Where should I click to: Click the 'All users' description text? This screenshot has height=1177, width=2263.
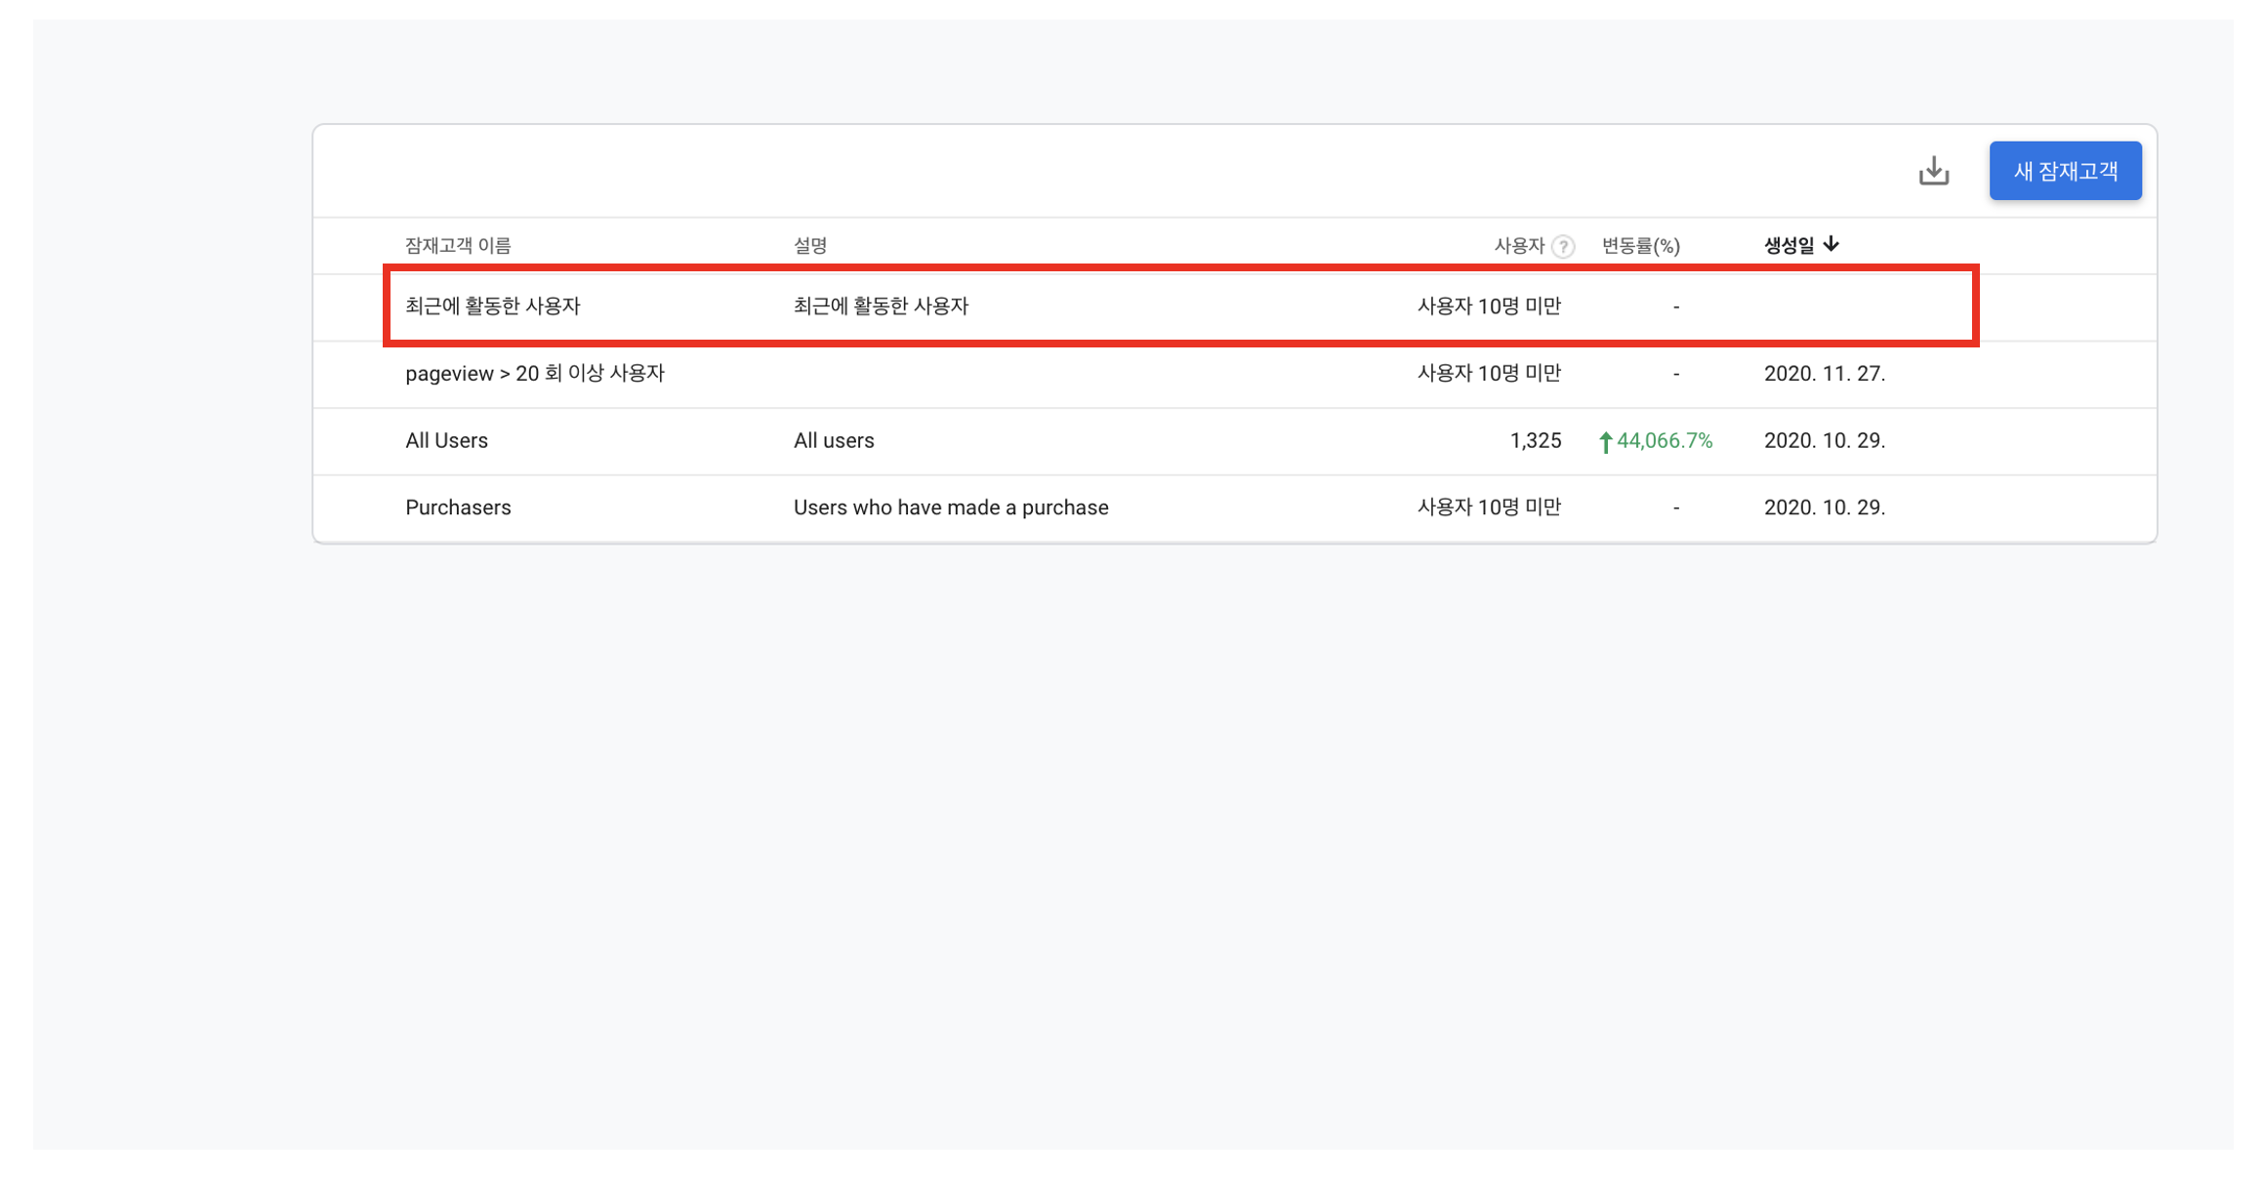click(833, 441)
